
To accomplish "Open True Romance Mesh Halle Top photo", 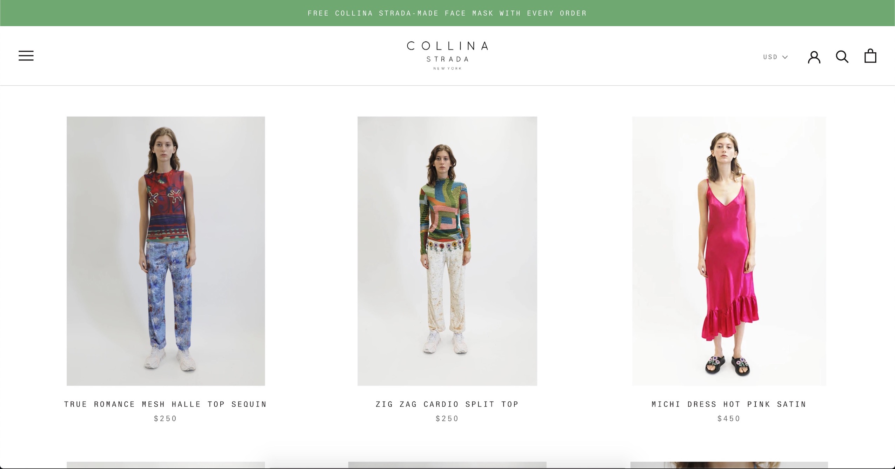I will pyautogui.click(x=166, y=251).
